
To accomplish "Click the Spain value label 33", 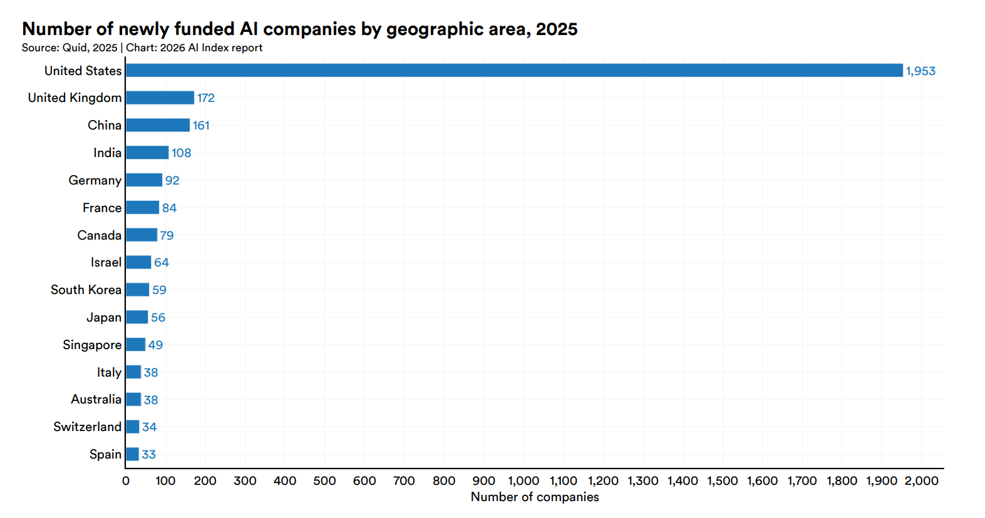I will [148, 455].
